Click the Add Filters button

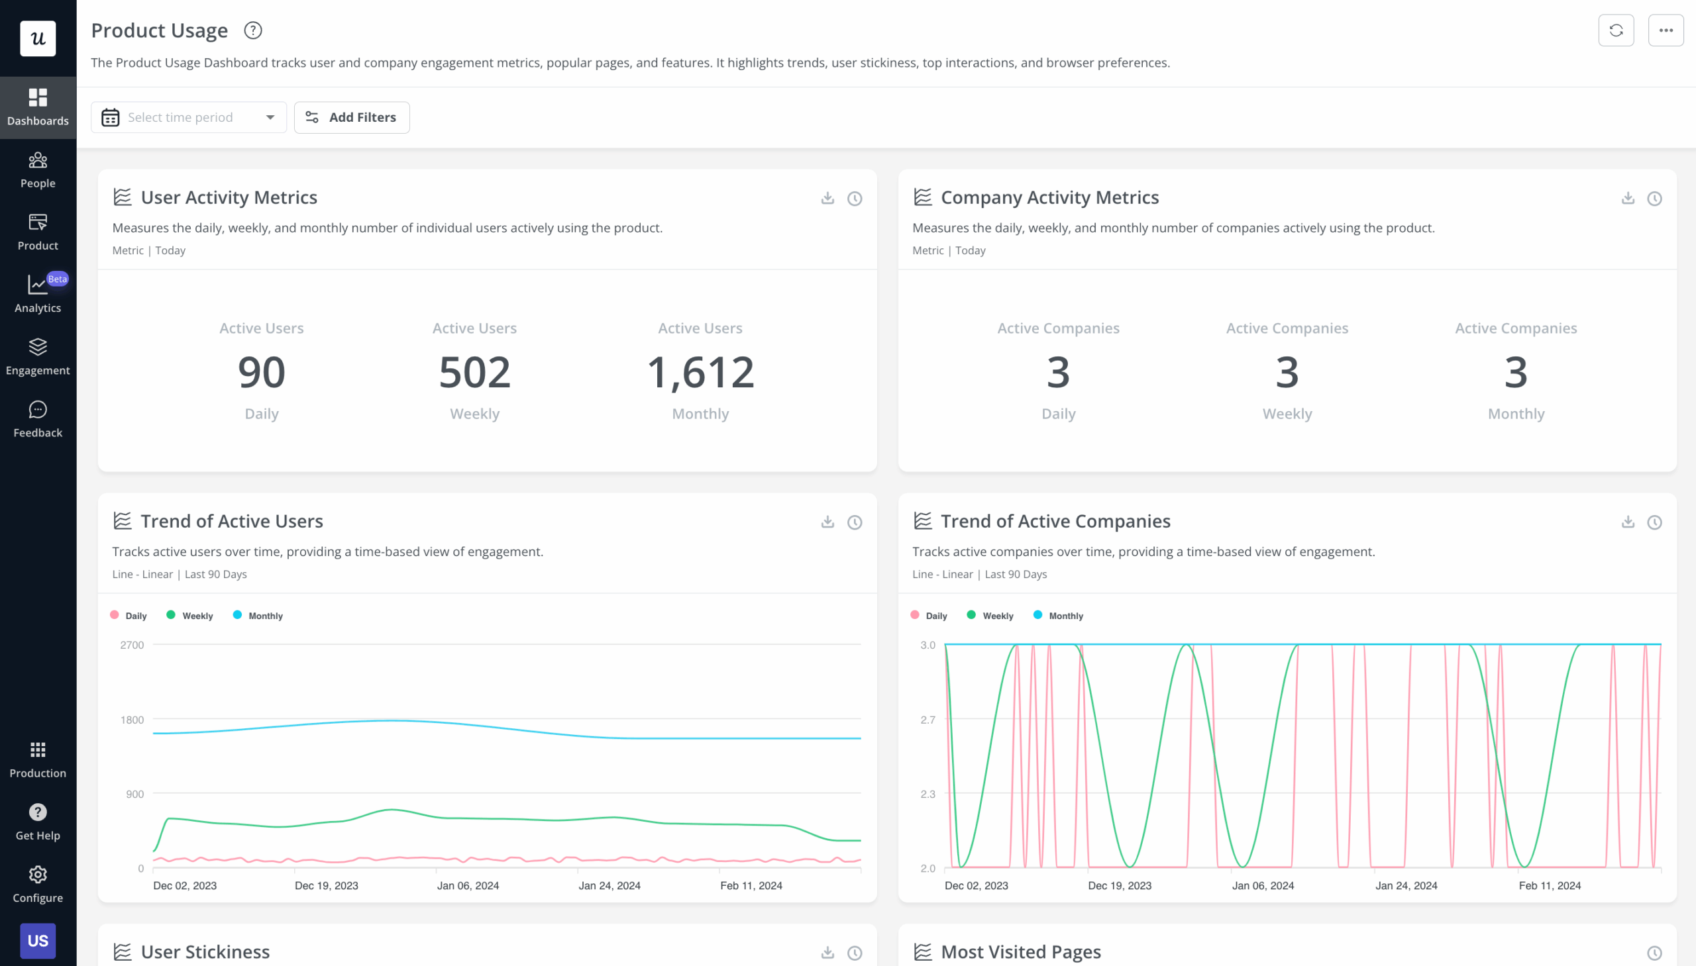(352, 117)
